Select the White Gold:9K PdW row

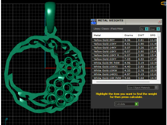tap(125, 63)
